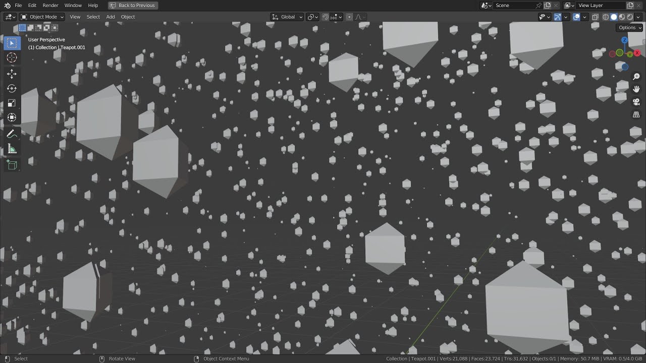
Task: Open the Render menu
Action: point(50,5)
